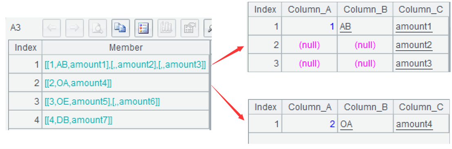Click the forward arrow toolbar icon

[x=75, y=28]
